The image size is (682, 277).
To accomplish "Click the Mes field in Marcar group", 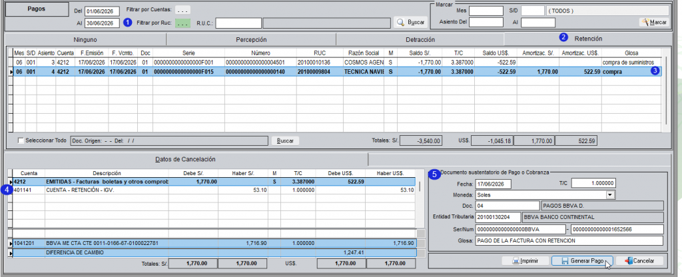I will click(x=486, y=11).
